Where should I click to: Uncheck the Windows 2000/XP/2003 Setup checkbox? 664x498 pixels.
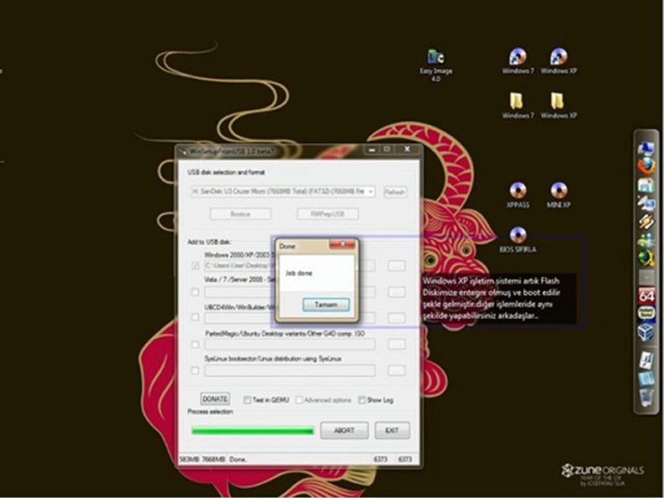pos(195,266)
